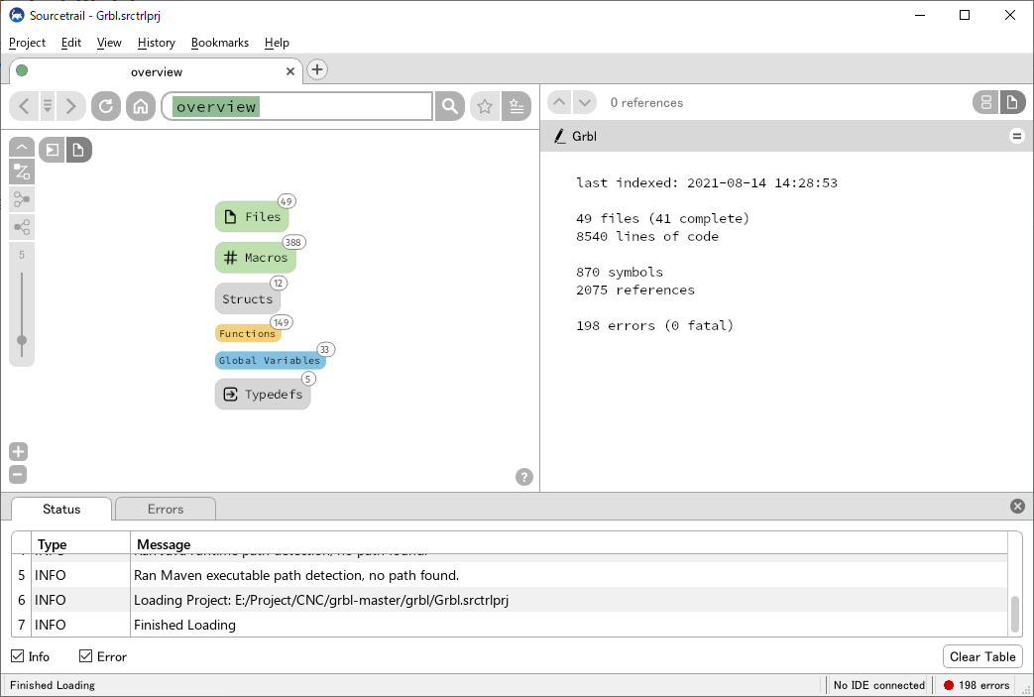Open the Help menu
Viewport: 1034px width, 697px height.
(277, 43)
